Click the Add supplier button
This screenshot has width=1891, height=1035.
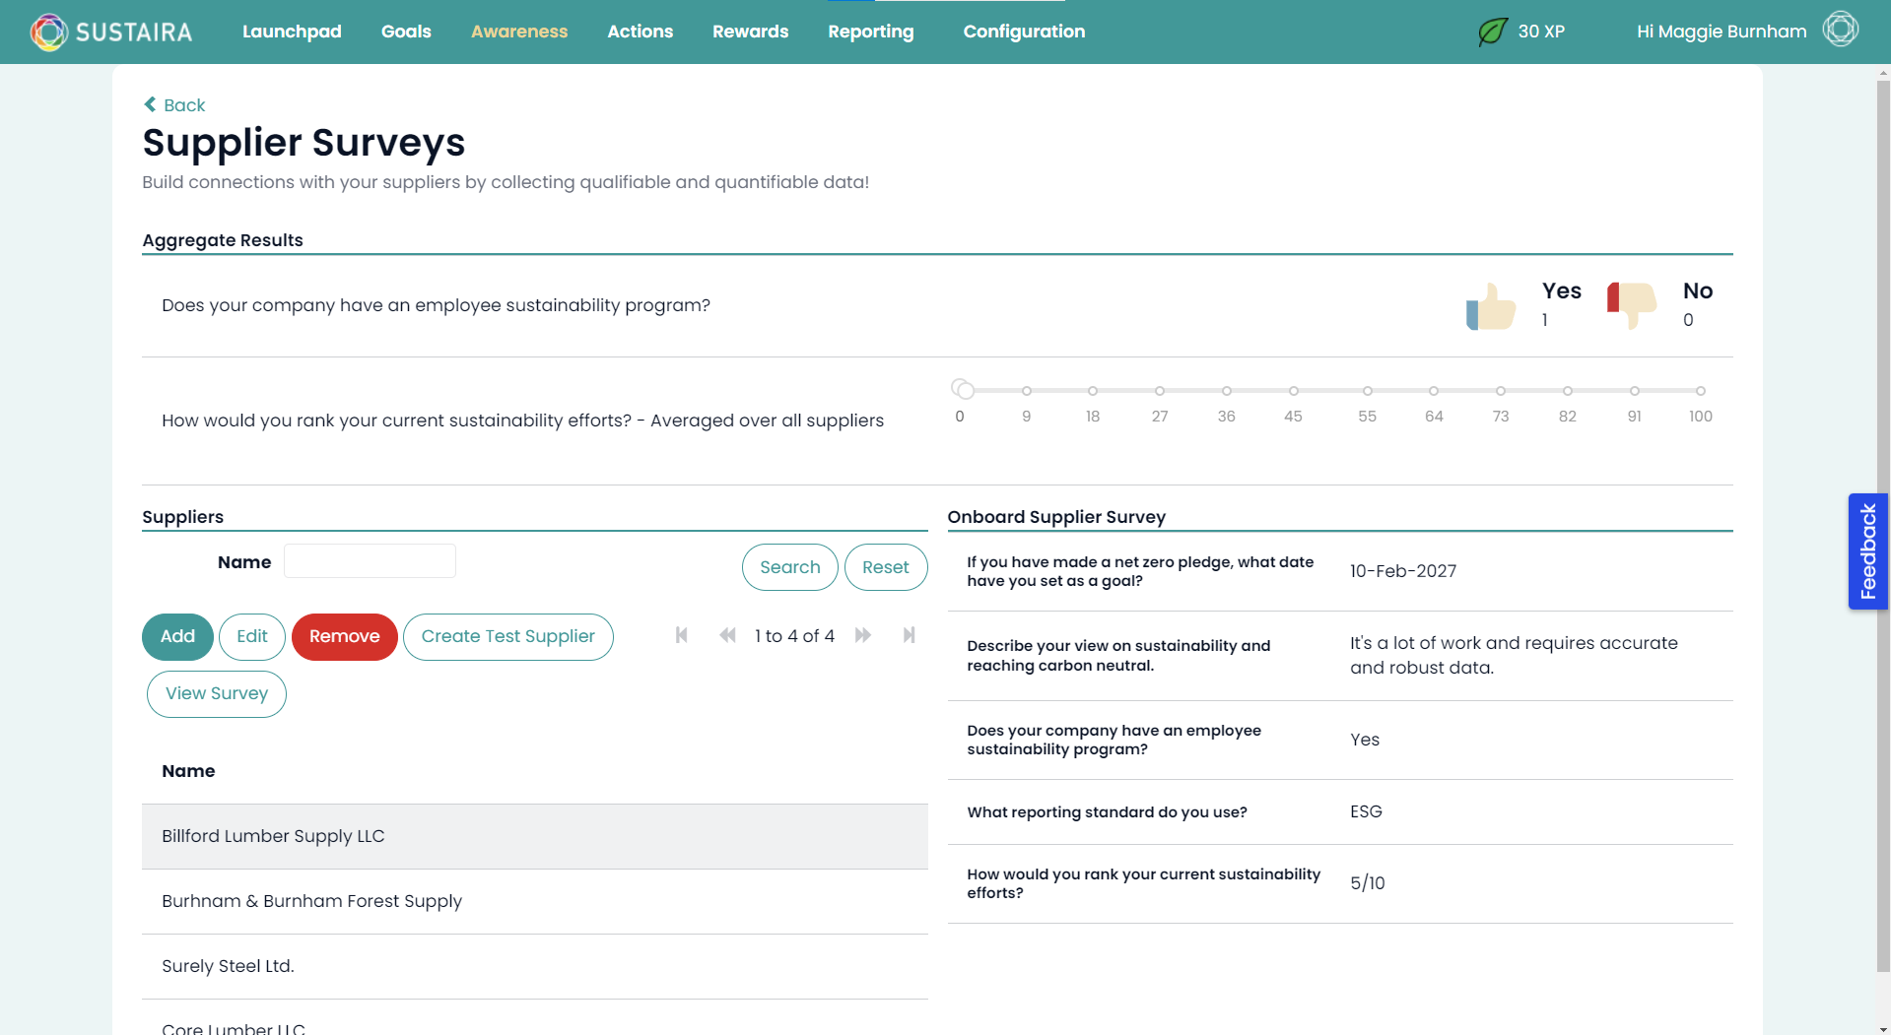[x=177, y=637]
